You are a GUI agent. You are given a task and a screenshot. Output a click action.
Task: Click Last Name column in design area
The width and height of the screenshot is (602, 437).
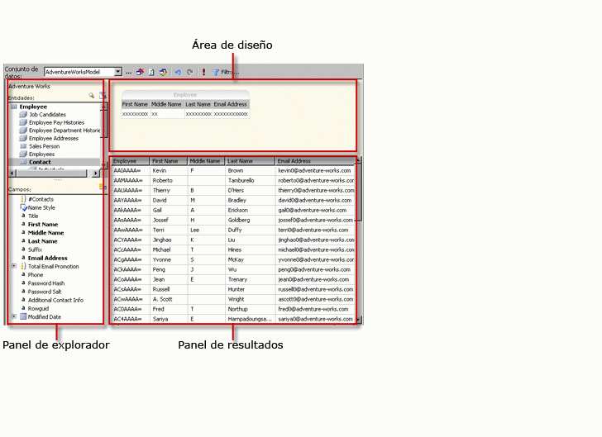point(198,104)
